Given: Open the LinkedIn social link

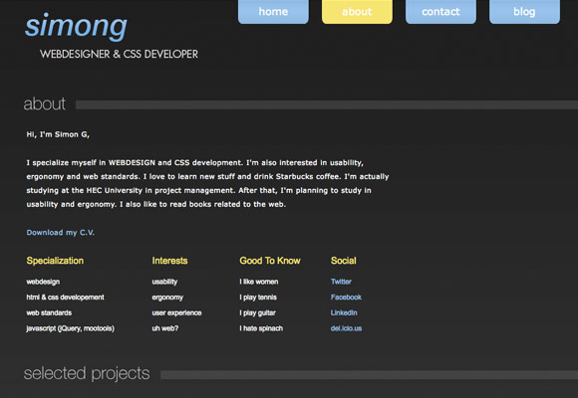Looking at the screenshot, I should coord(344,312).
